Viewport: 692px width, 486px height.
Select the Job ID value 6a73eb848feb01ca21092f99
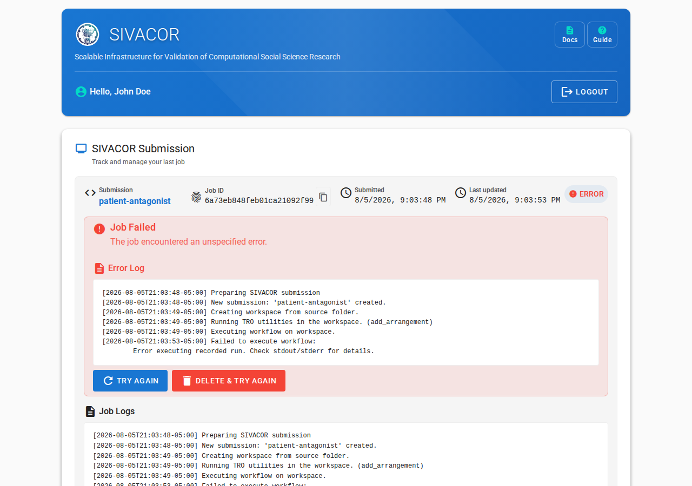pyautogui.click(x=259, y=201)
